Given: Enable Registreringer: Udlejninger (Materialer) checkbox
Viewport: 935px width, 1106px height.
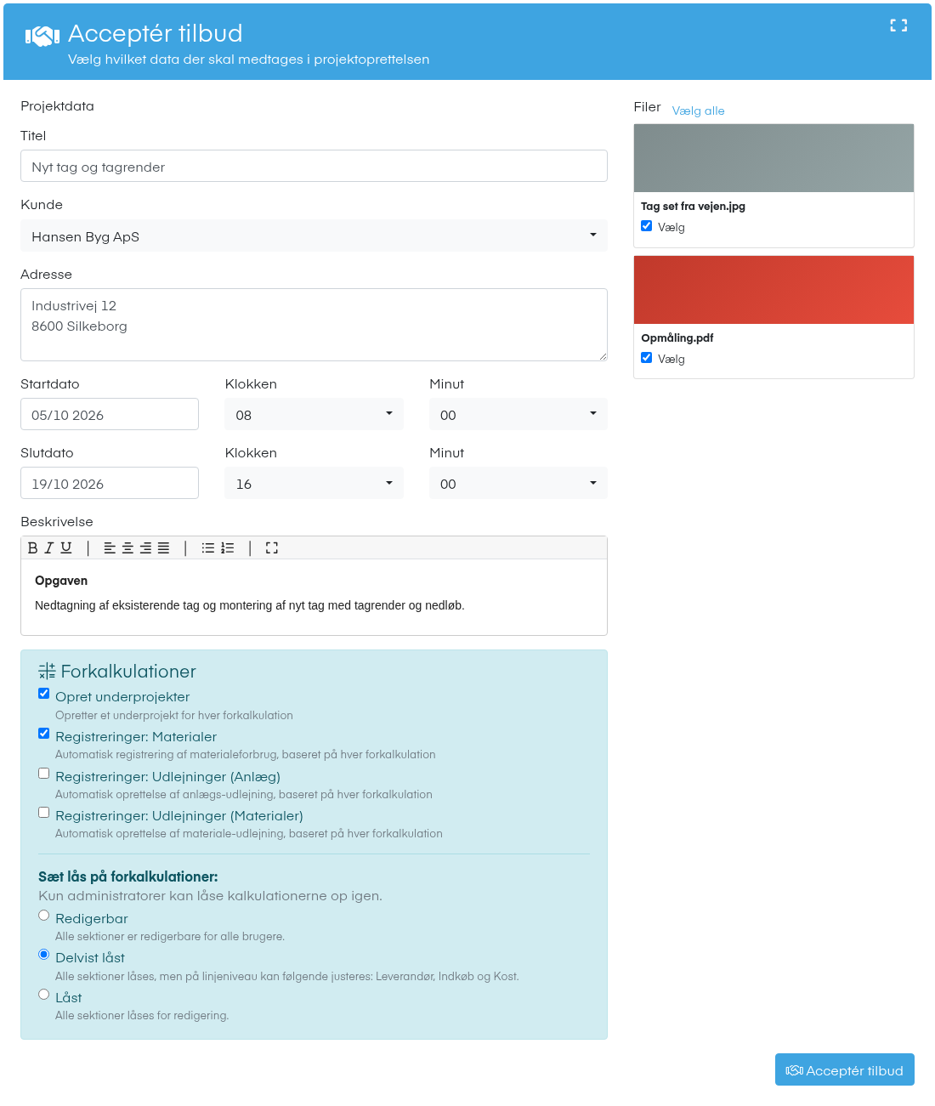Looking at the screenshot, I should 44,813.
